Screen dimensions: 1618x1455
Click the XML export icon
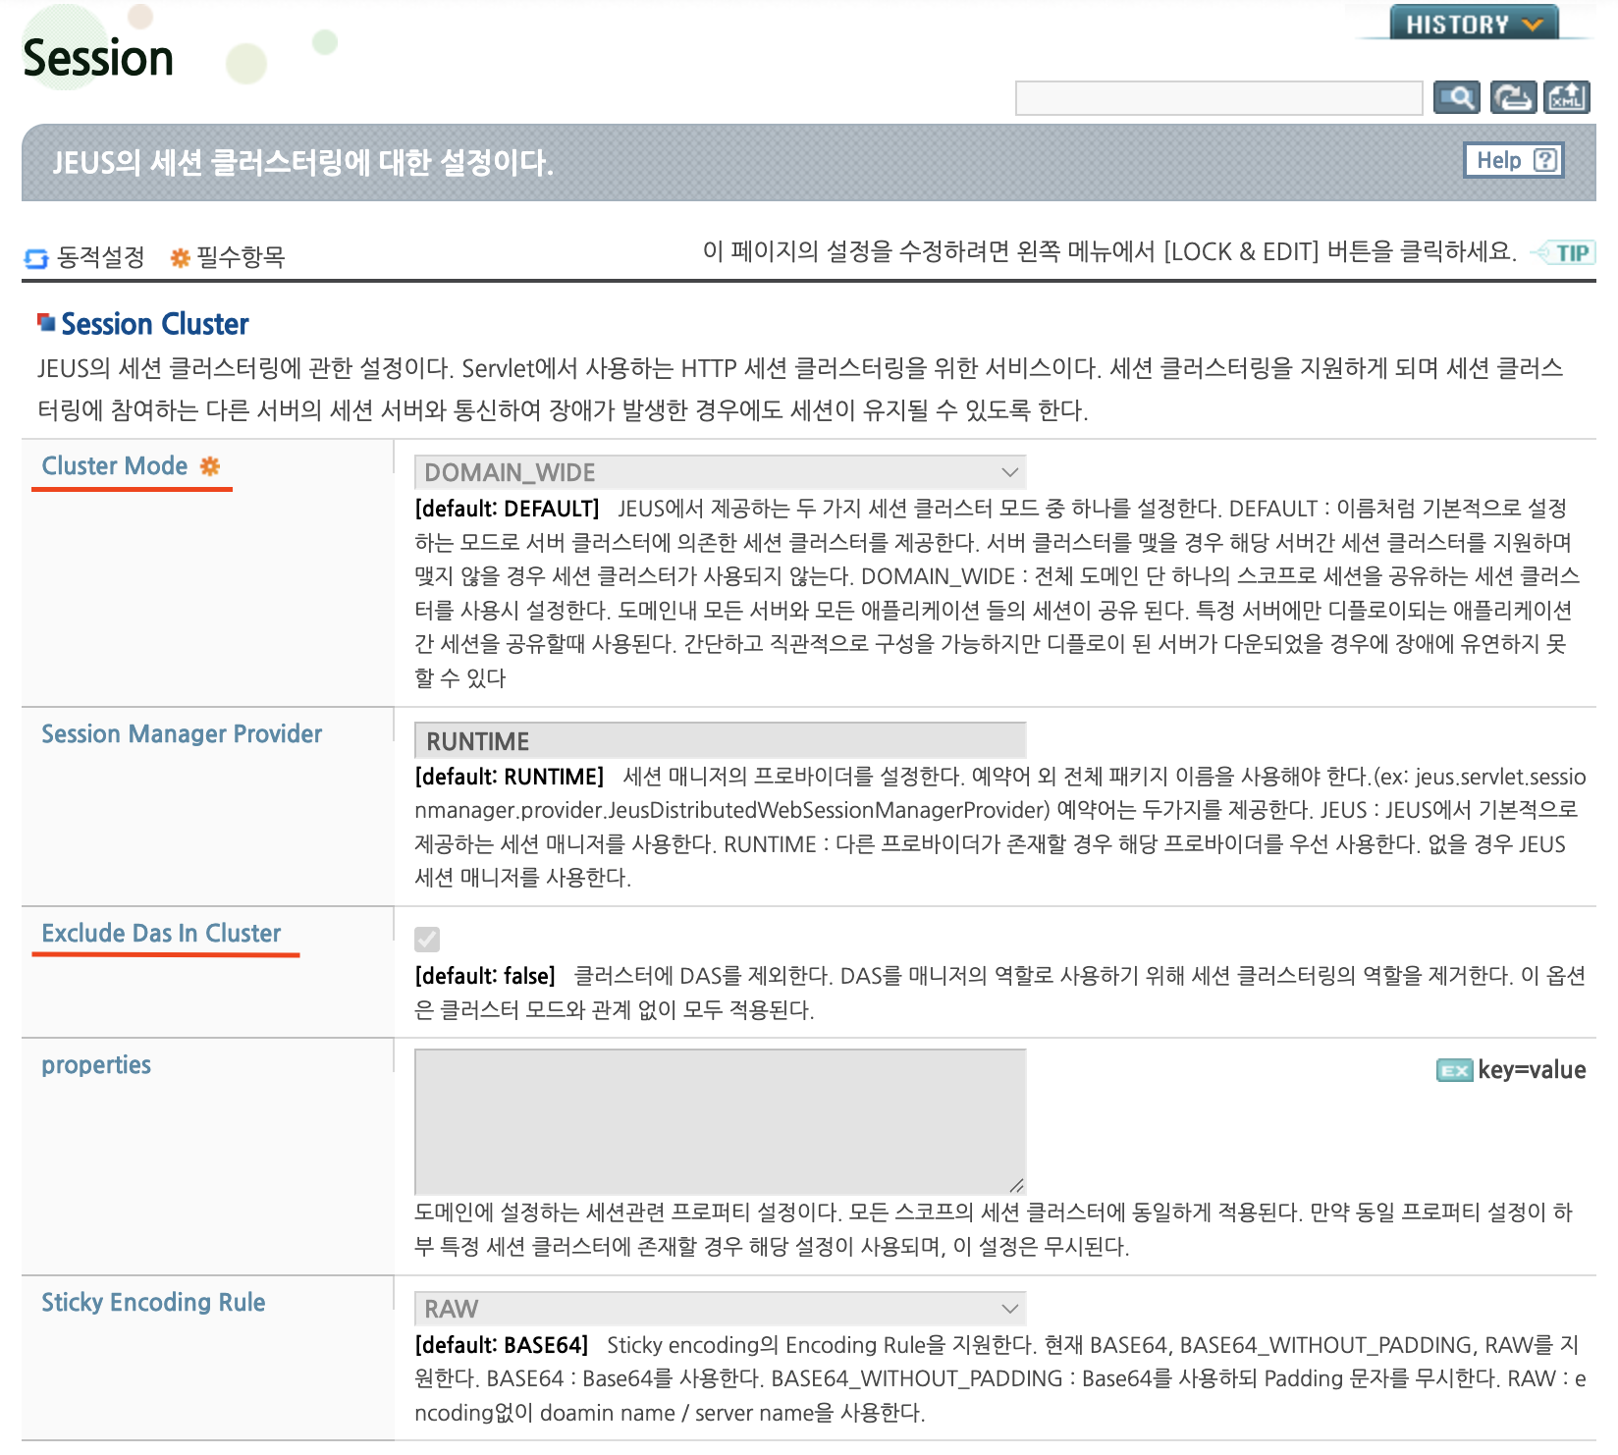[1566, 97]
